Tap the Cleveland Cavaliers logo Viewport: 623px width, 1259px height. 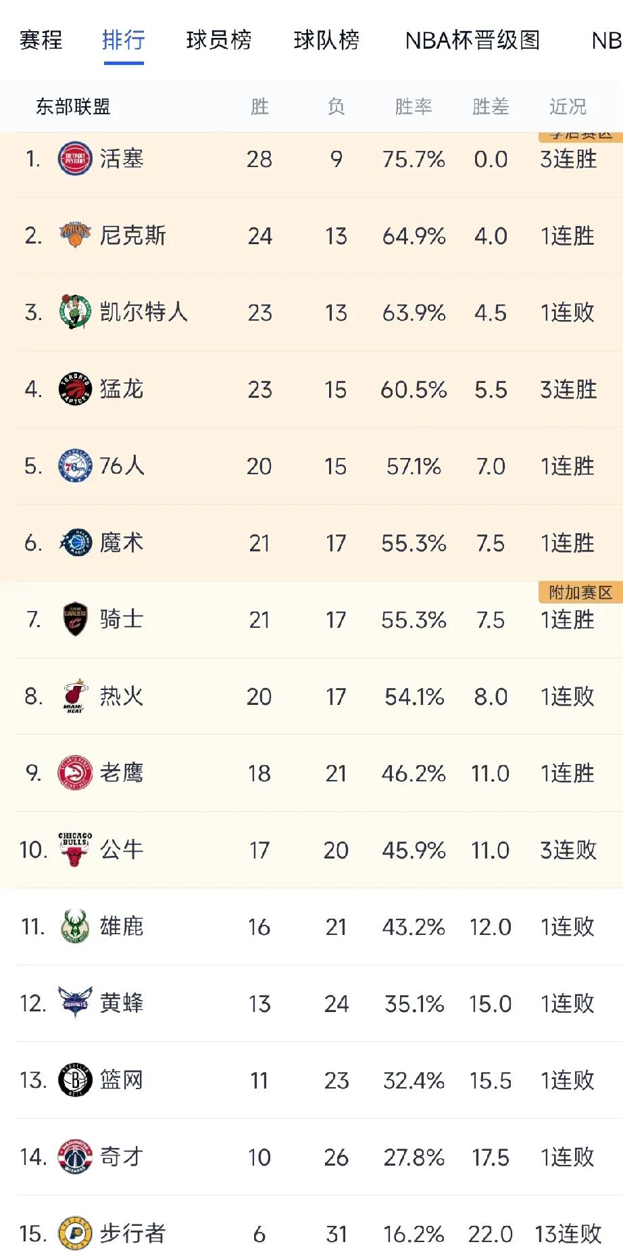click(75, 619)
